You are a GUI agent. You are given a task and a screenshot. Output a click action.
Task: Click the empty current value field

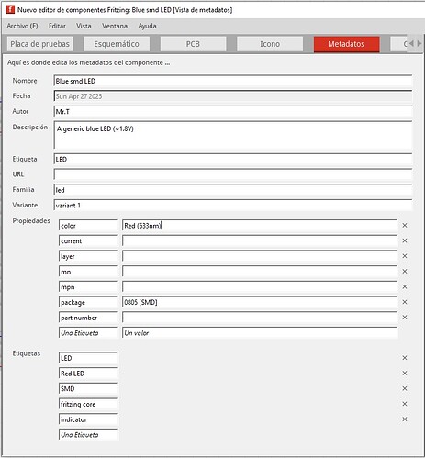click(x=260, y=240)
